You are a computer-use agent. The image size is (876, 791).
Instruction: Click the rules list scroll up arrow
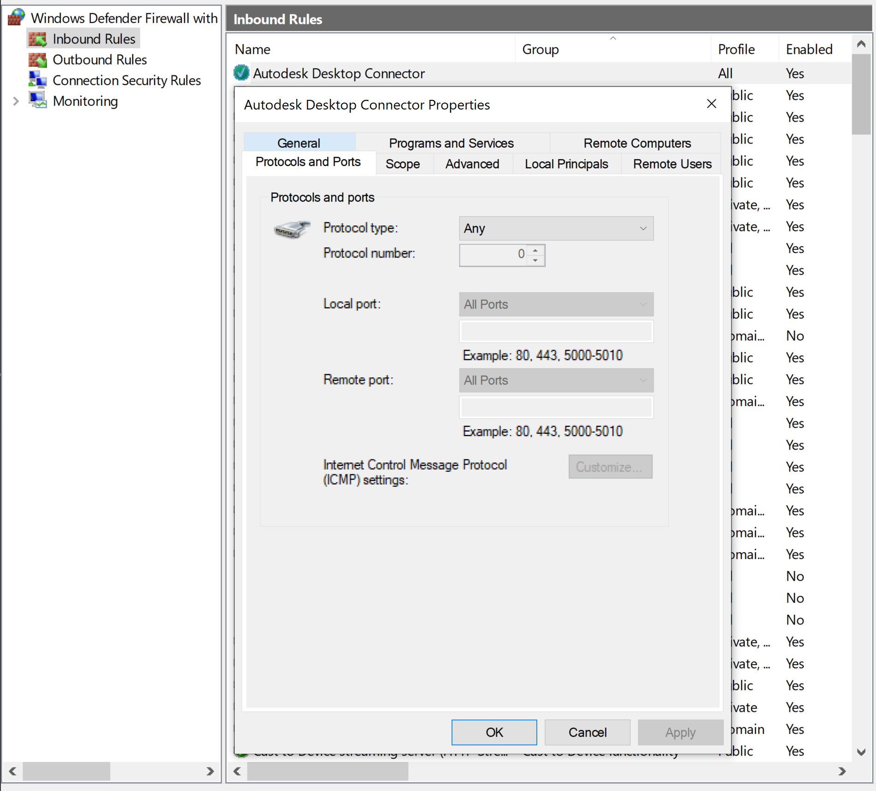click(x=861, y=44)
